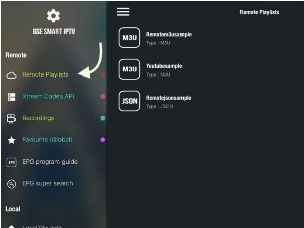This screenshot has width=304, height=228.
Task: Click the cloud icon beside Remote Playlists
Action: (x=11, y=75)
